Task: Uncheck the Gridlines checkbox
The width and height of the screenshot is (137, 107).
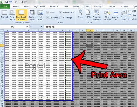Action: 47,18
